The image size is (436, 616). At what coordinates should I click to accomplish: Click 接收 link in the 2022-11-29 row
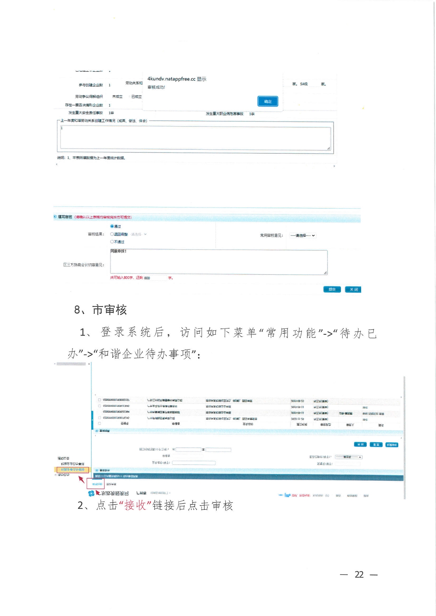(365, 419)
